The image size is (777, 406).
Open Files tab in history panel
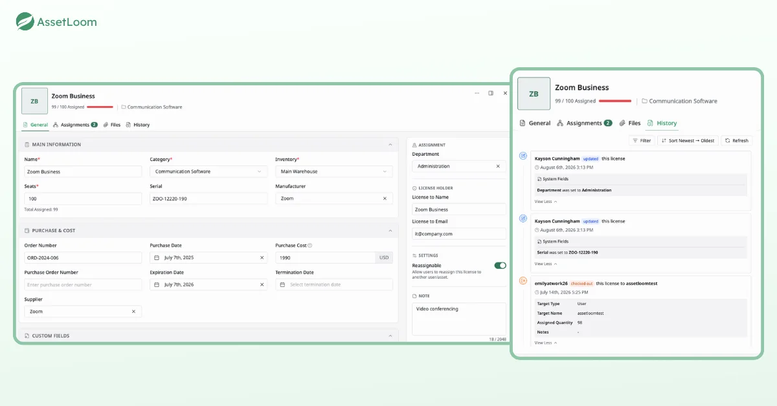[x=630, y=123]
